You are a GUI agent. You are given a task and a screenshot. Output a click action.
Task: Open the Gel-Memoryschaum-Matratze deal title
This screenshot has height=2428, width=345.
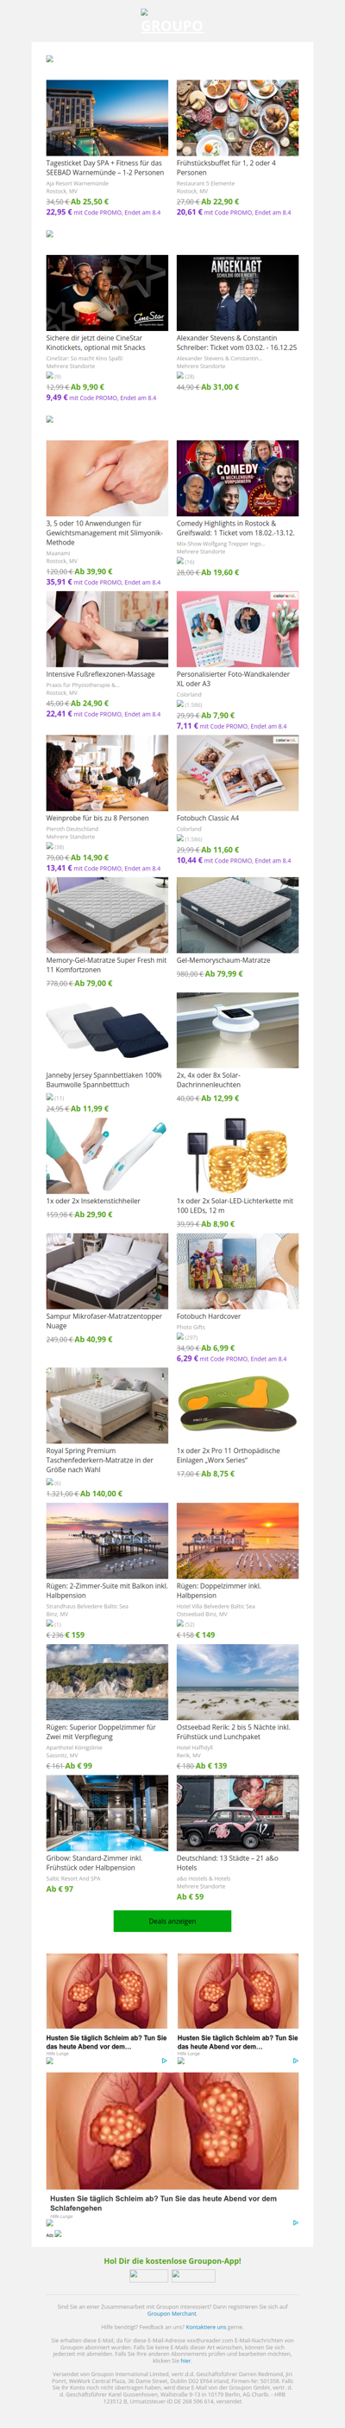click(x=223, y=960)
